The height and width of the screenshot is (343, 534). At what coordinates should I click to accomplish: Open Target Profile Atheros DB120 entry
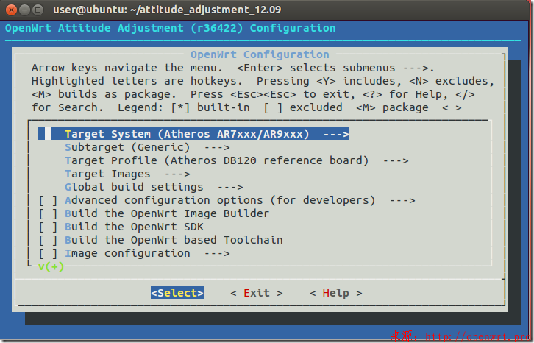coord(236,160)
